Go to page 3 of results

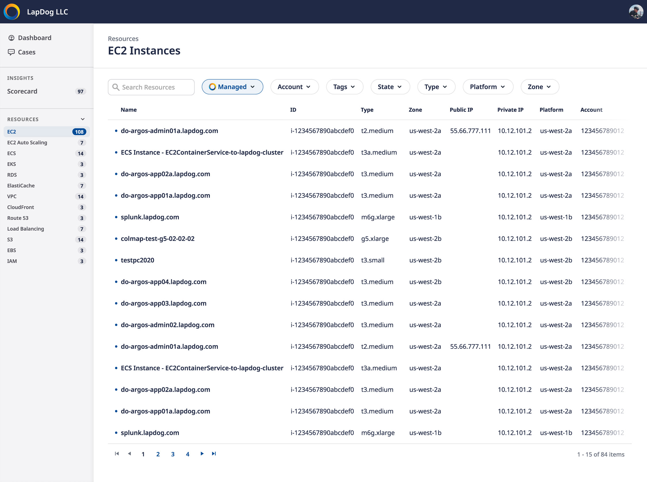[x=173, y=454]
